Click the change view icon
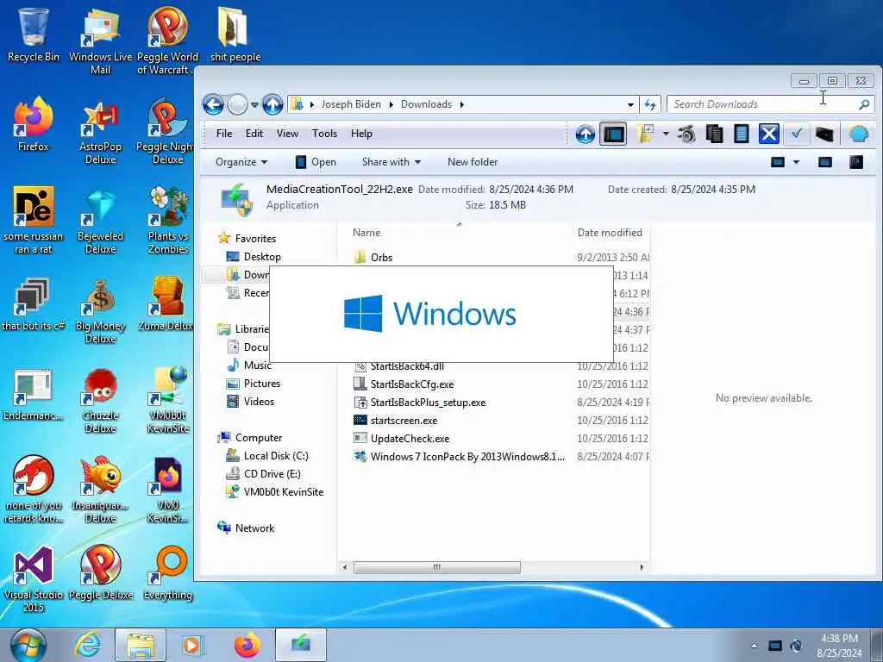The height and width of the screenshot is (662, 883). 778,162
